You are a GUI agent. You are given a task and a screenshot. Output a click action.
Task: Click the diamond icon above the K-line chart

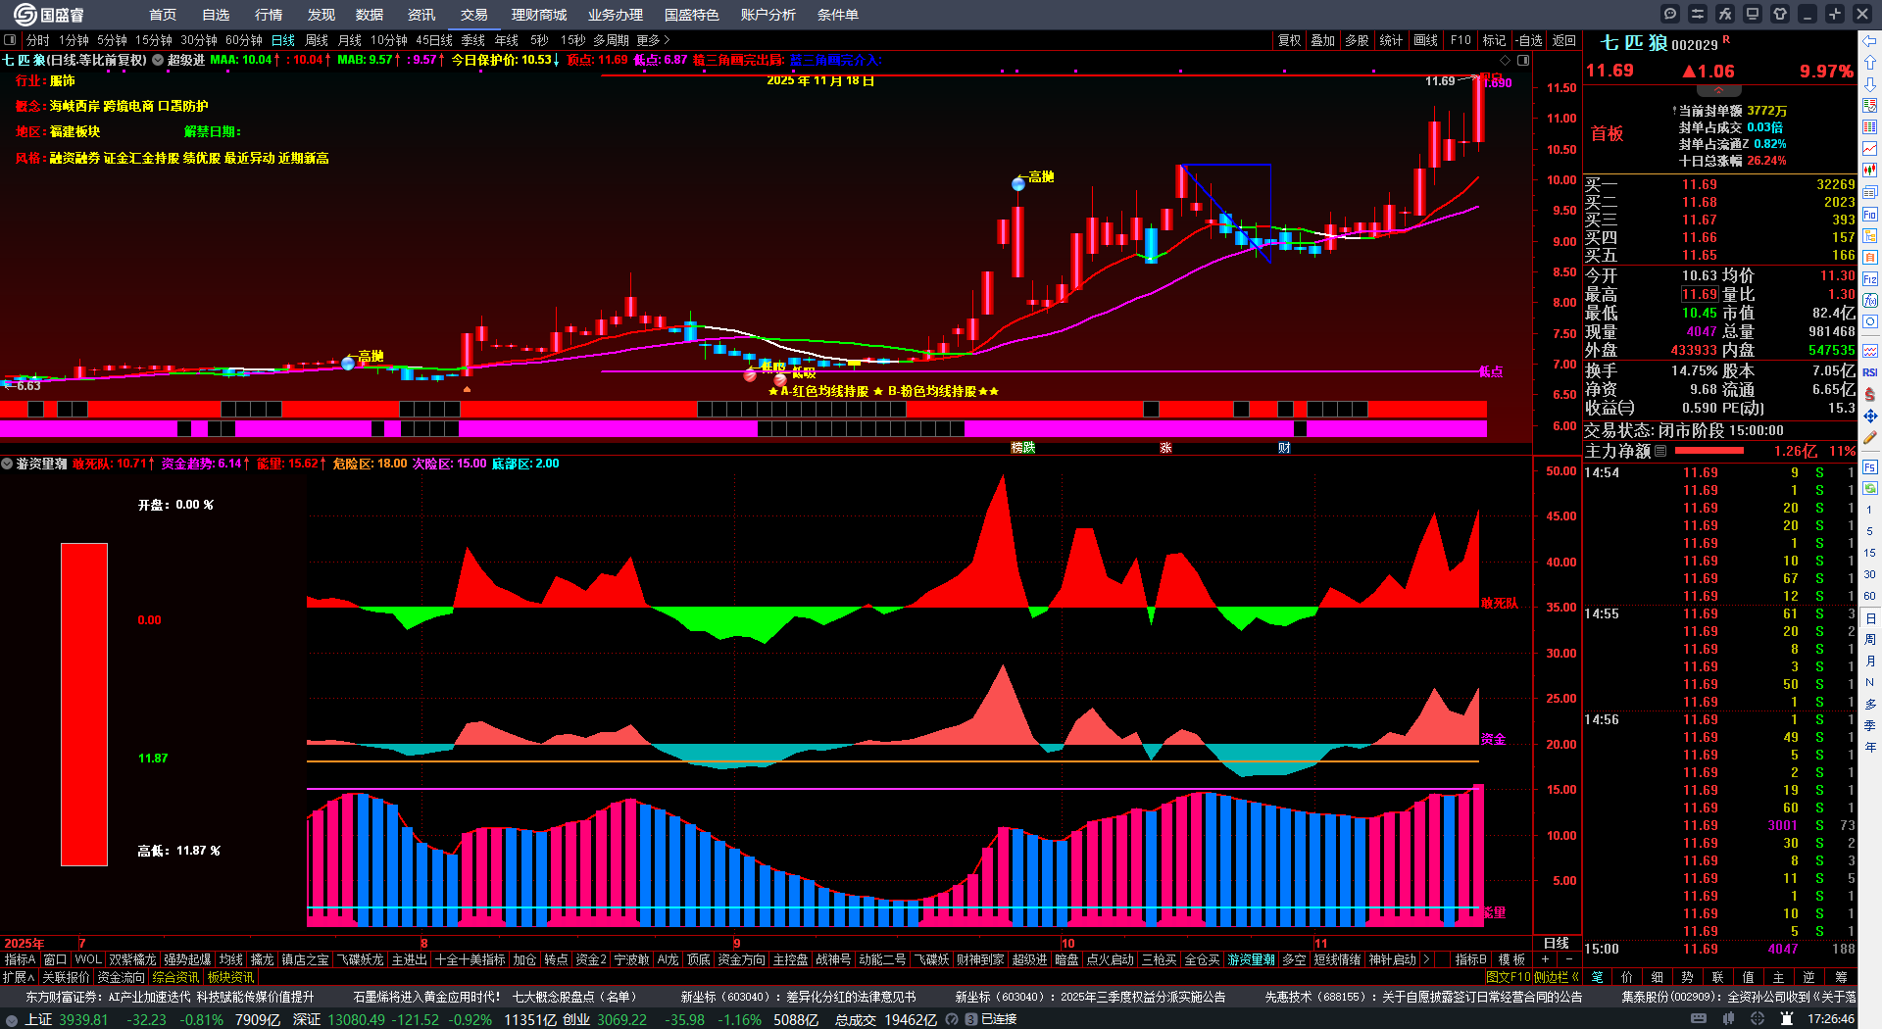coord(1506,61)
